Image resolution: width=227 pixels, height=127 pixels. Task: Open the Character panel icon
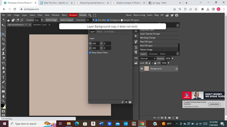(136, 47)
